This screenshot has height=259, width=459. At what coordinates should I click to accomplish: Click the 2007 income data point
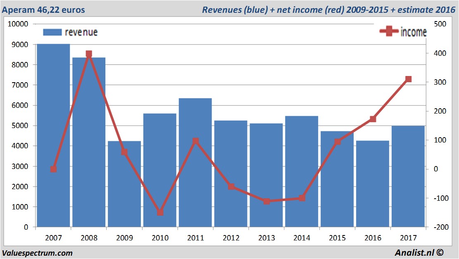click(53, 169)
